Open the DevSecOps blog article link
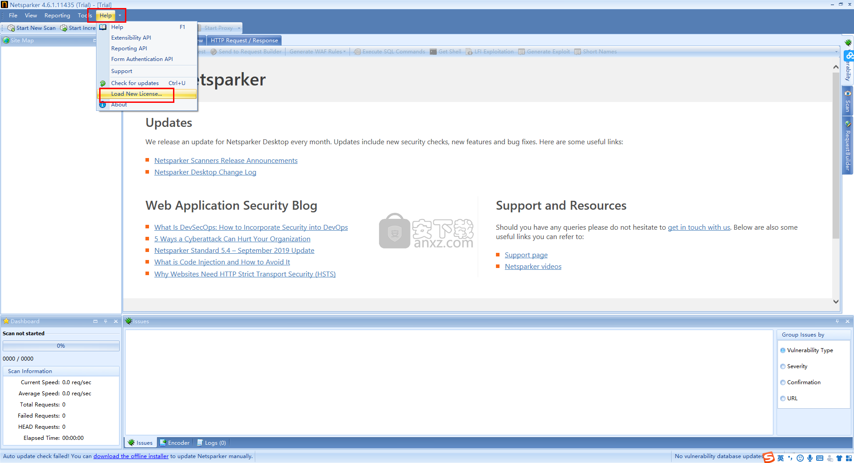Screen dimensions: 854x463 tap(251, 227)
